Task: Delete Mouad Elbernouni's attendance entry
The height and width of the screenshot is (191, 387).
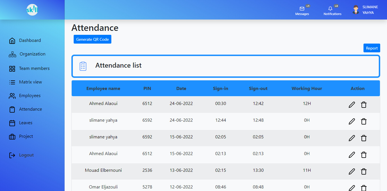Action: (364, 172)
